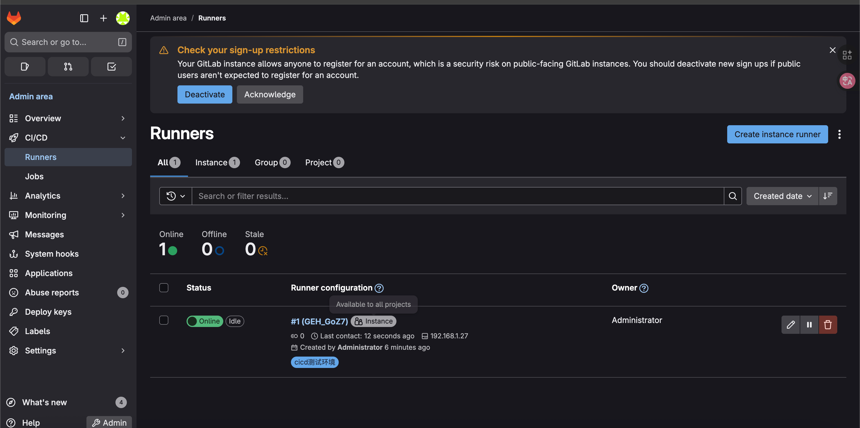Open merge requests shortcut icon in sidebar
The image size is (860, 428).
click(68, 67)
